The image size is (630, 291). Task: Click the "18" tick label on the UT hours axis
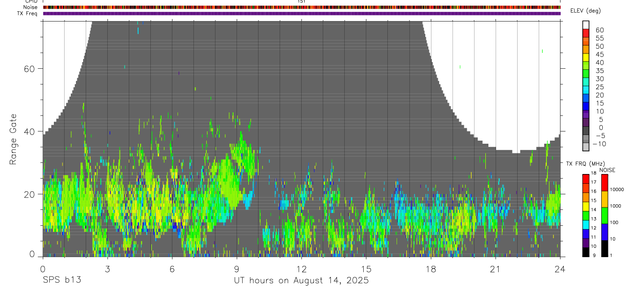pyautogui.click(x=430, y=268)
